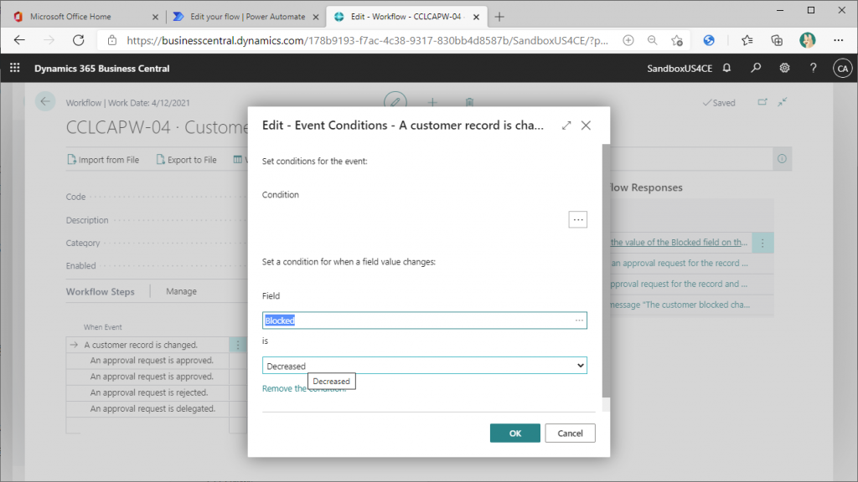
Task: Open browser Collections icon
Action: pos(777,40)
